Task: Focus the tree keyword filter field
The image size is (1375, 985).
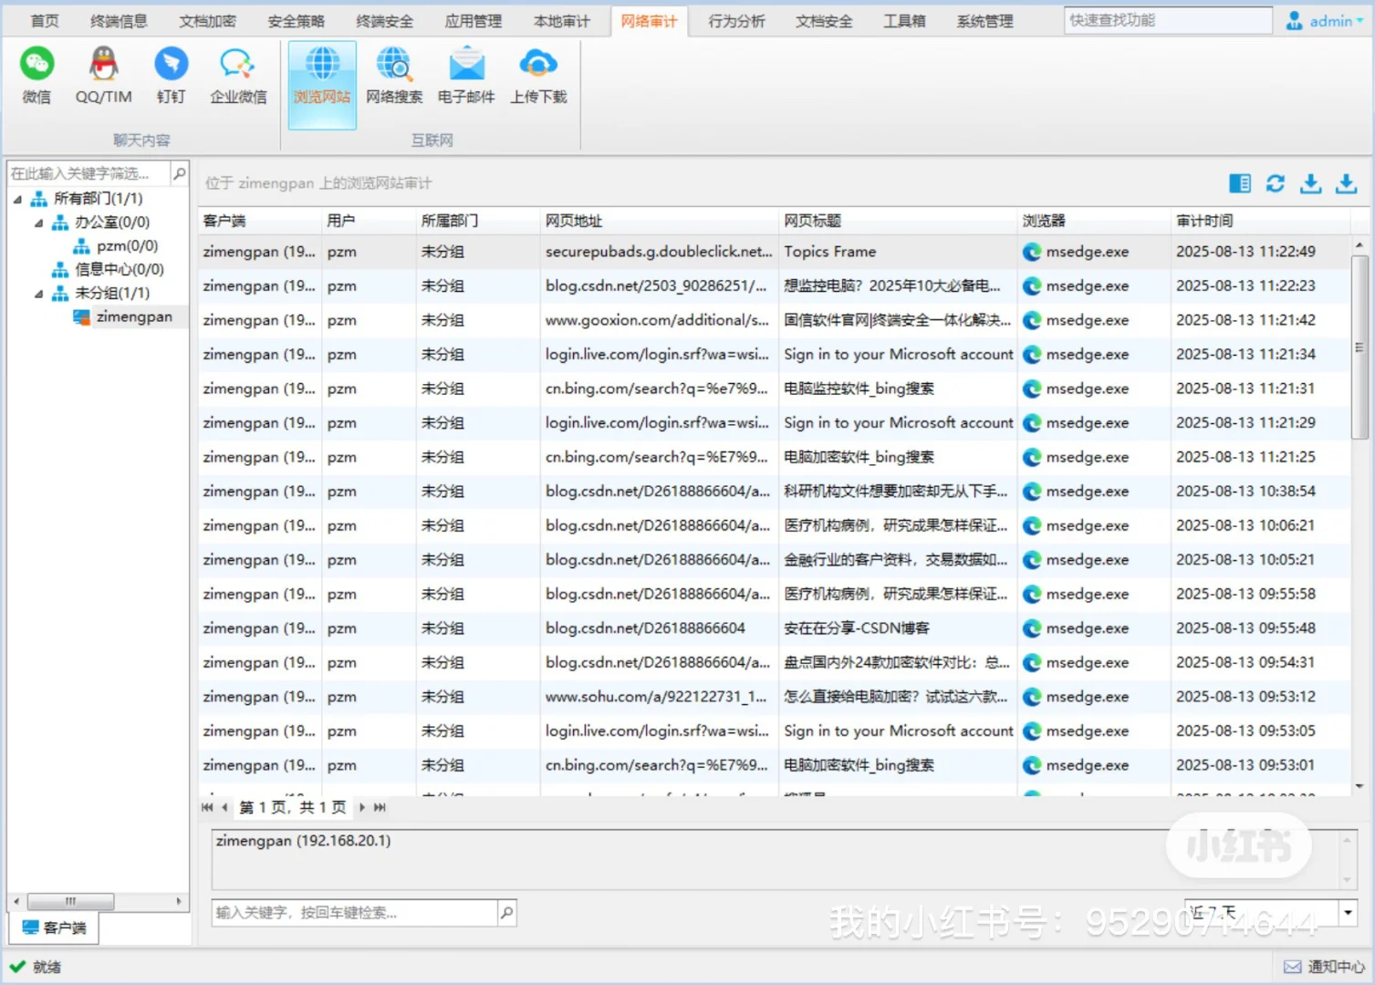Action: 89,173
